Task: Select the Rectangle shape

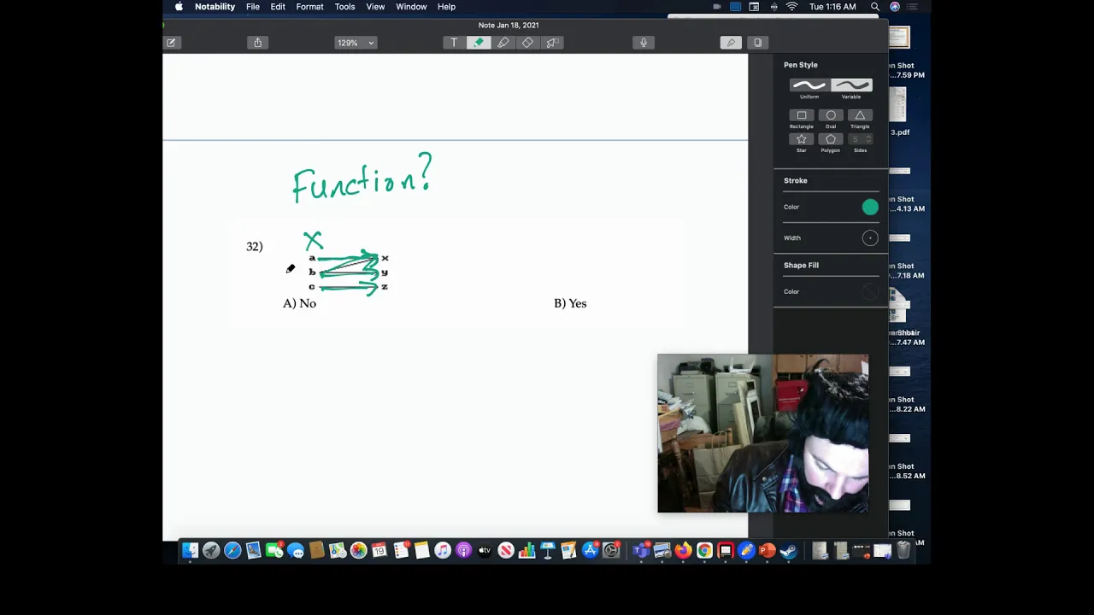Action: 802,115
